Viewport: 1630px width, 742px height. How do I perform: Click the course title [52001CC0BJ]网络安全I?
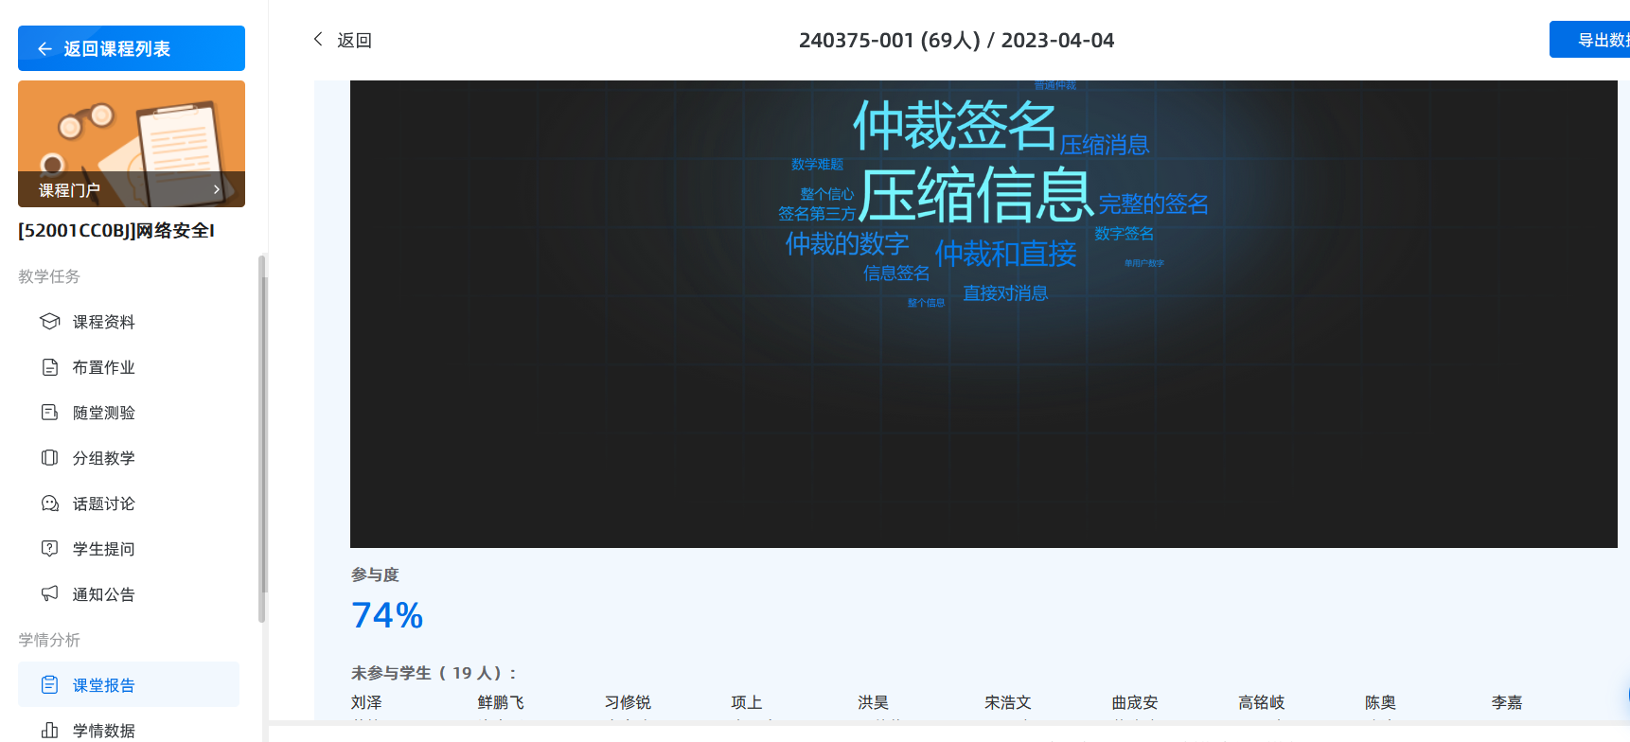116,231
